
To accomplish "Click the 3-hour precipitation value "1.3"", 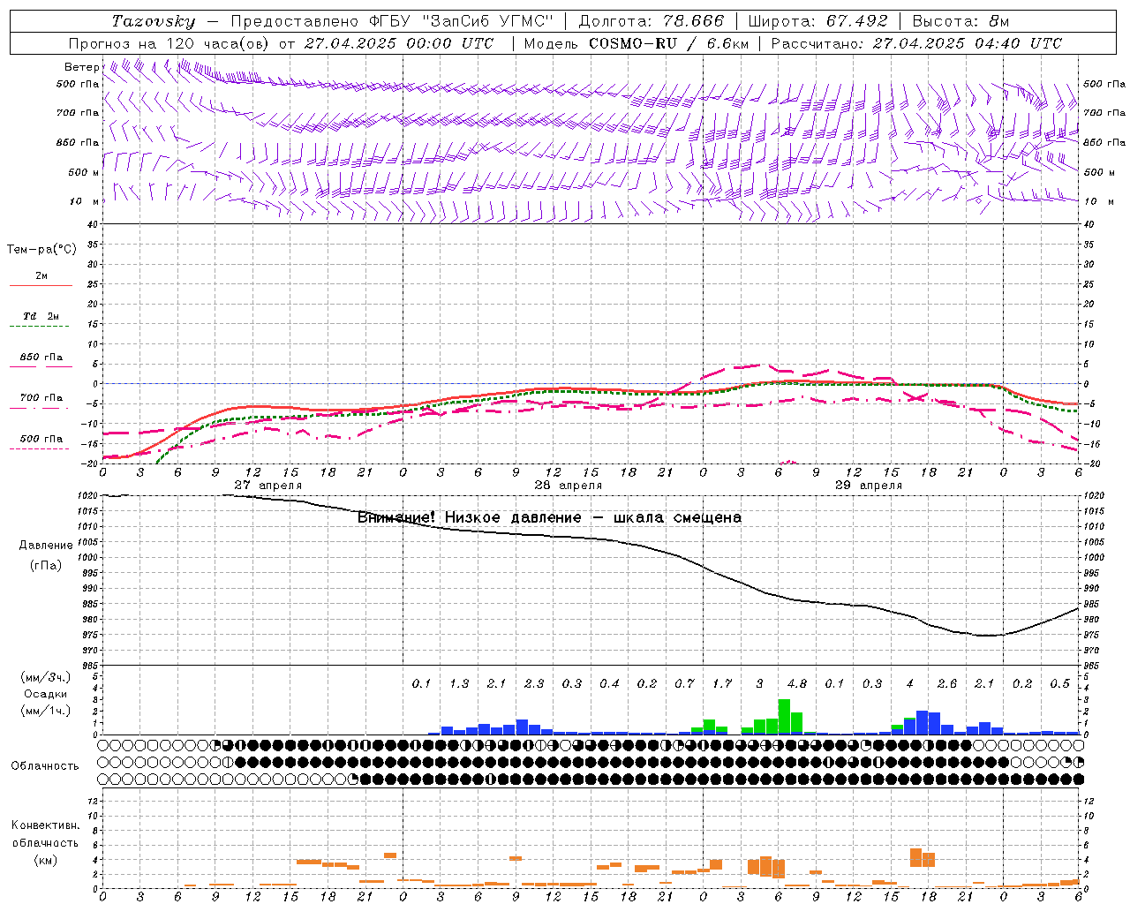I will coord(459,683).
